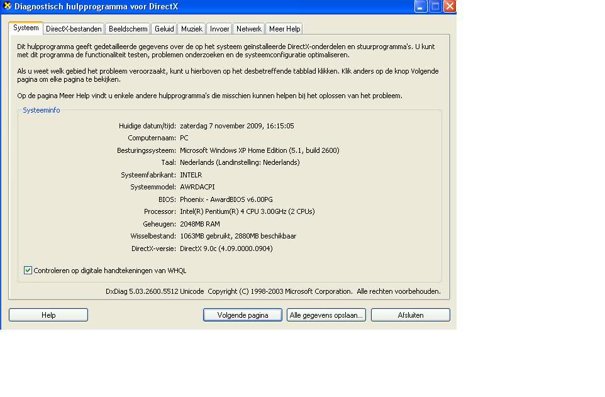This screenshot has width=605, height=397.
Task: Show the Netwerk tab
Action: click(x=249, y=29)
